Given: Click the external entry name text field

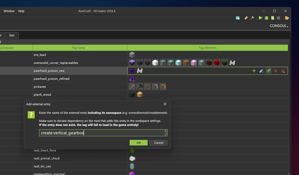Looking at the screenshot, I should click(x=103, y=133).
